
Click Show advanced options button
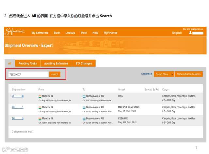click(189, 74)
